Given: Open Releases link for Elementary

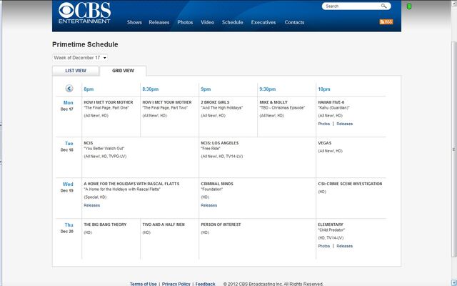Looking at the screenshot, I should pos(344,246).
